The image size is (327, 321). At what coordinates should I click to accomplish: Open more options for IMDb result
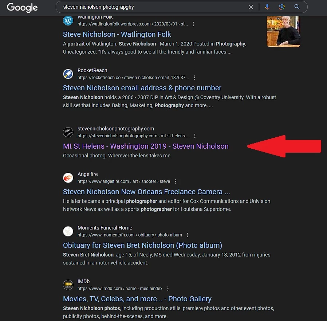pos(168,289)
